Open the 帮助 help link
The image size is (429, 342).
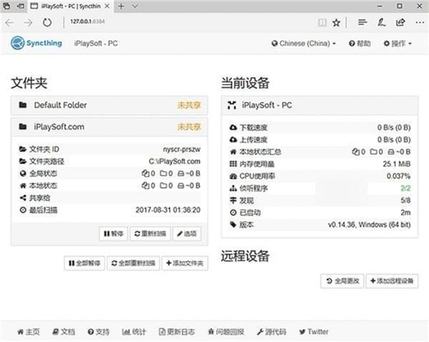pos(360,44)
